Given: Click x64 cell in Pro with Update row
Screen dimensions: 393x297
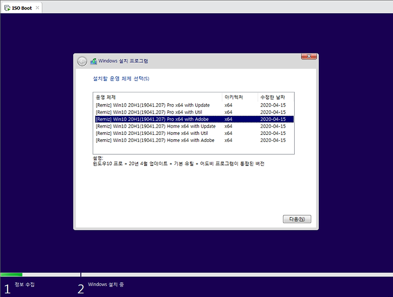Looking at the screenshot, I should 228,105.
